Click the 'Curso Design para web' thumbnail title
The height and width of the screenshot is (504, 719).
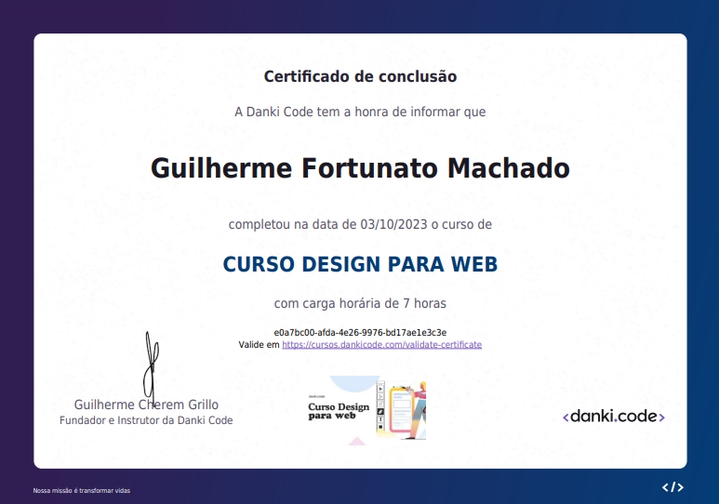pyautogui.click(x=339, y=410)
